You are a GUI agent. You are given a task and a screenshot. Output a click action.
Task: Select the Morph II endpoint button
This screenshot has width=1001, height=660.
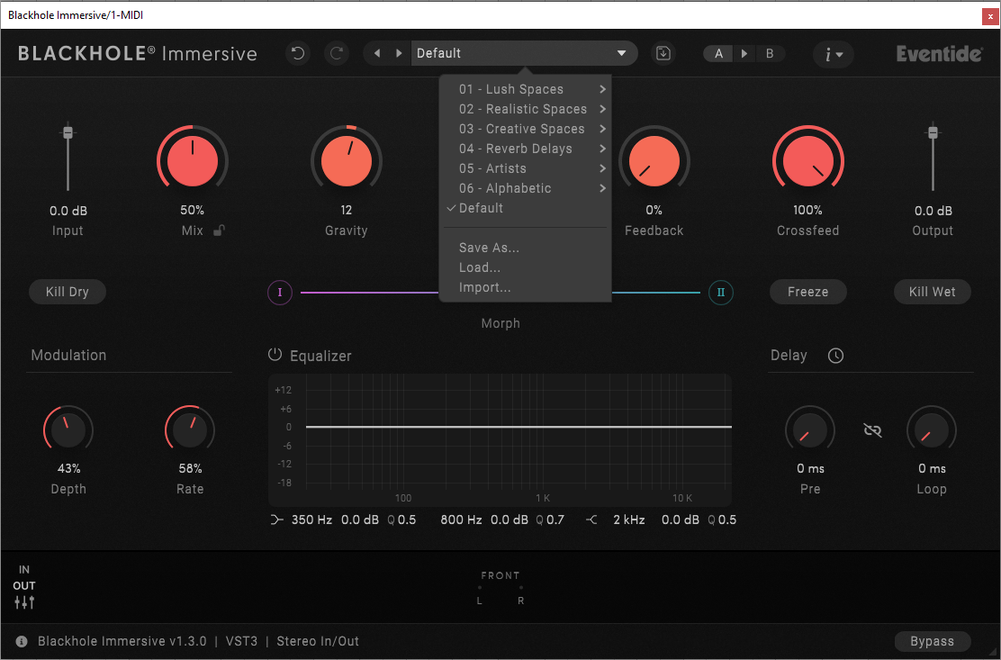coord(721,293)
